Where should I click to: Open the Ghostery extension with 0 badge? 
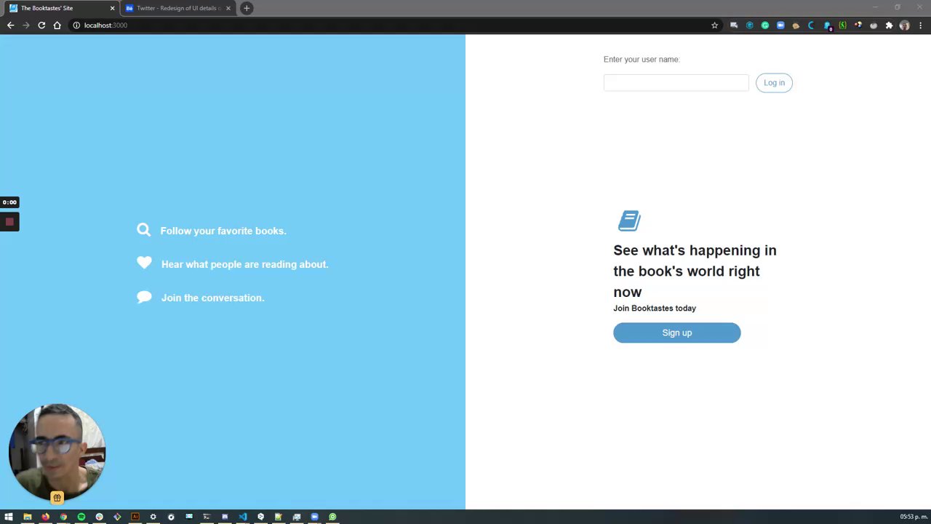(828, 25)
